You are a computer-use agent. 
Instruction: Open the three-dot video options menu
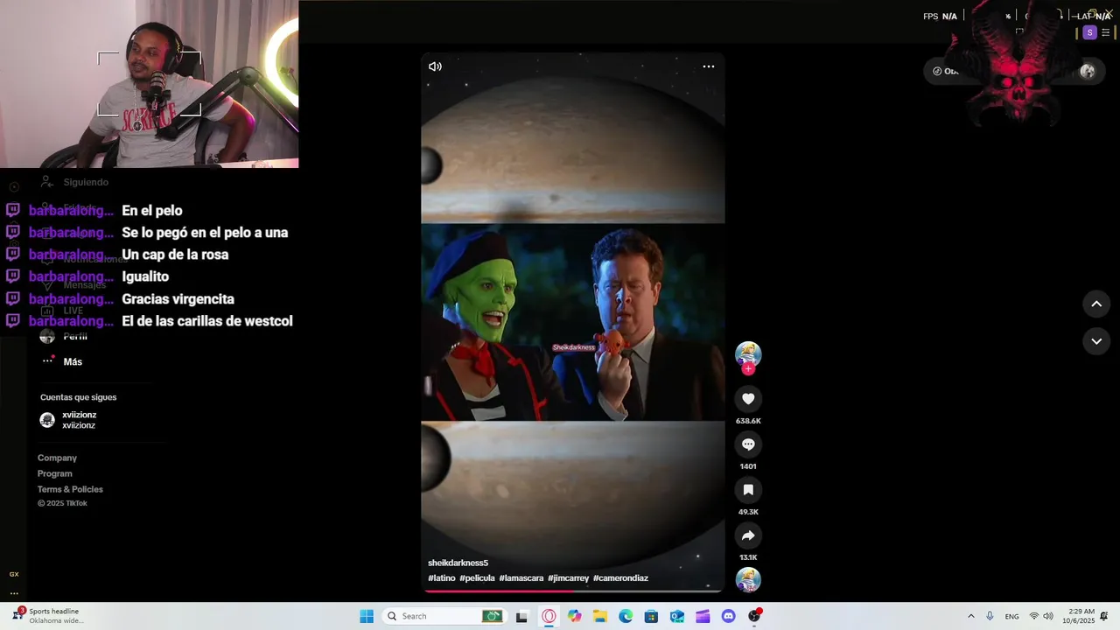tap(709, 66)
